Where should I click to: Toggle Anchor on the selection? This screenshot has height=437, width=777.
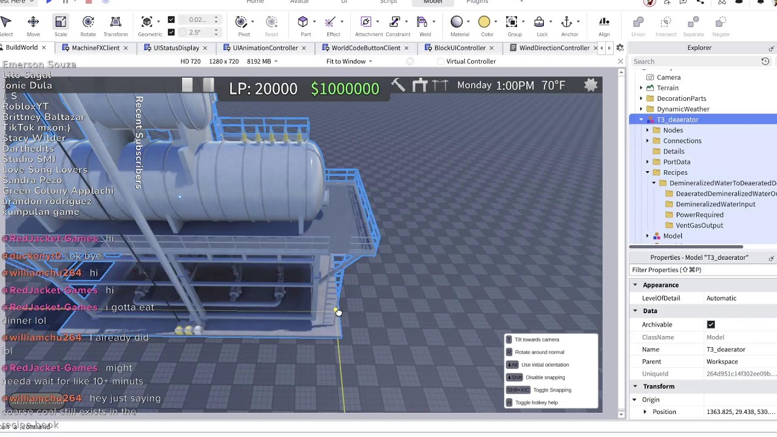point(566,22)
